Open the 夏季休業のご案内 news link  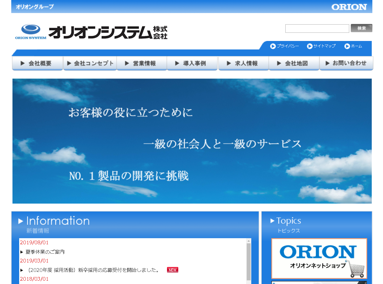point(45,252)
